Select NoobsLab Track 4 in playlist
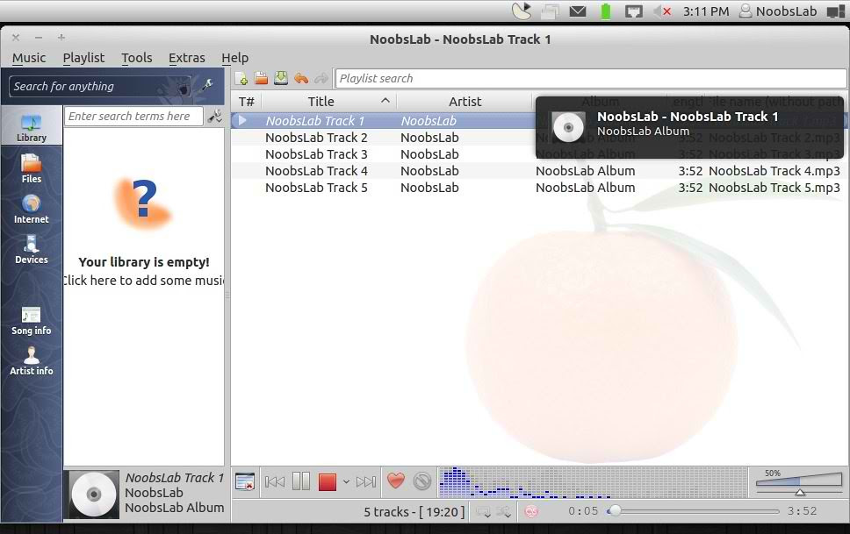This screenshot has width=850, height=534. 538,171
